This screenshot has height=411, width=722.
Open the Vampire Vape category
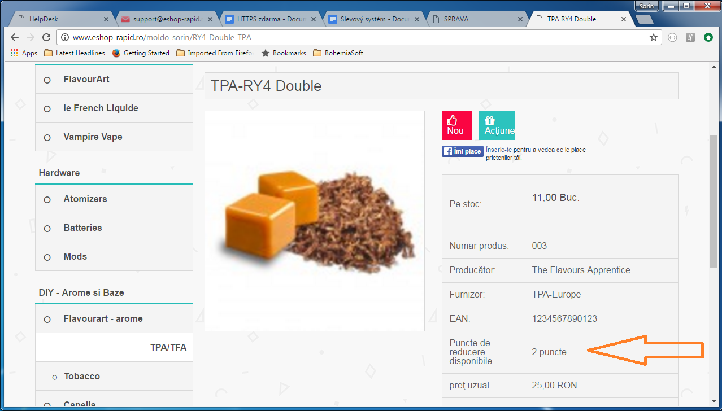(114, 137)
